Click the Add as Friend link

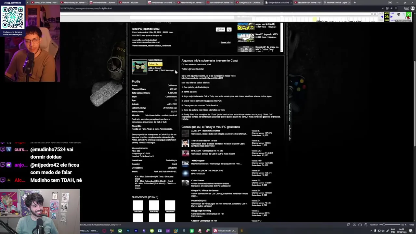pyautogui.click(x=154, y=68)
